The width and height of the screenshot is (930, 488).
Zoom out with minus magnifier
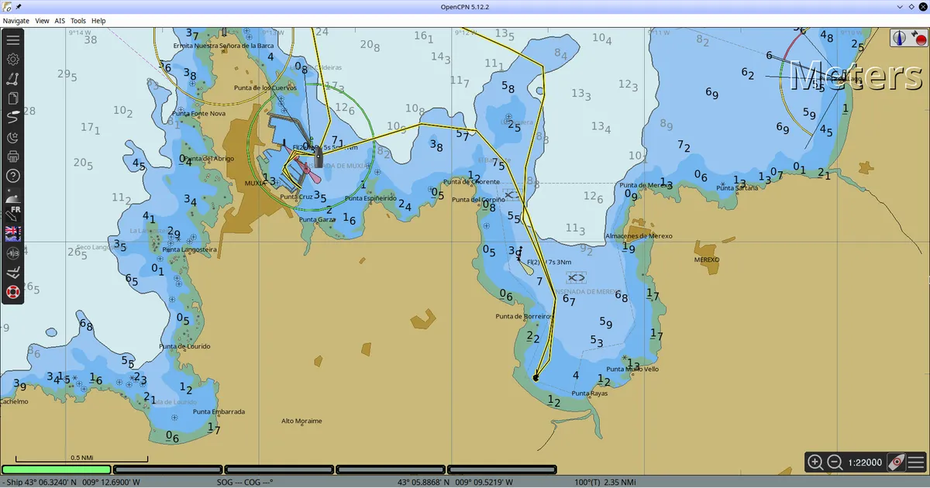[x=835, y=462]
